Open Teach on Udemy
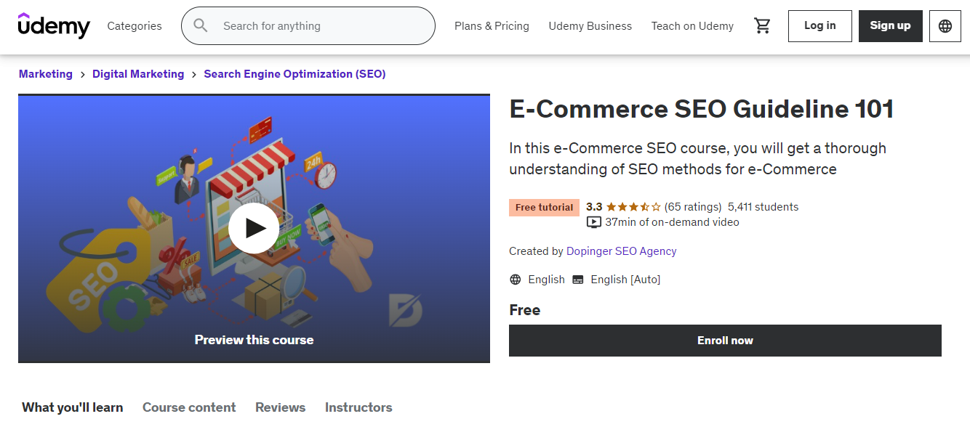Viewport: 970px width, 427px height. (x=692, y=26)
